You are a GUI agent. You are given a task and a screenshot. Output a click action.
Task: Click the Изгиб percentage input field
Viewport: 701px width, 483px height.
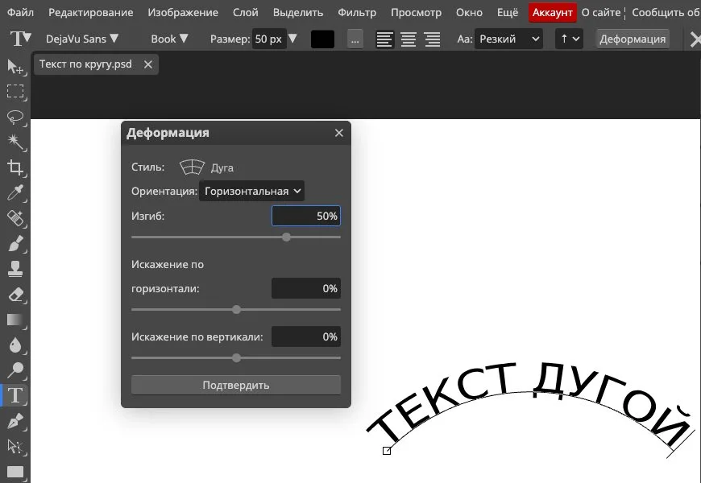(x=306, y=217)
